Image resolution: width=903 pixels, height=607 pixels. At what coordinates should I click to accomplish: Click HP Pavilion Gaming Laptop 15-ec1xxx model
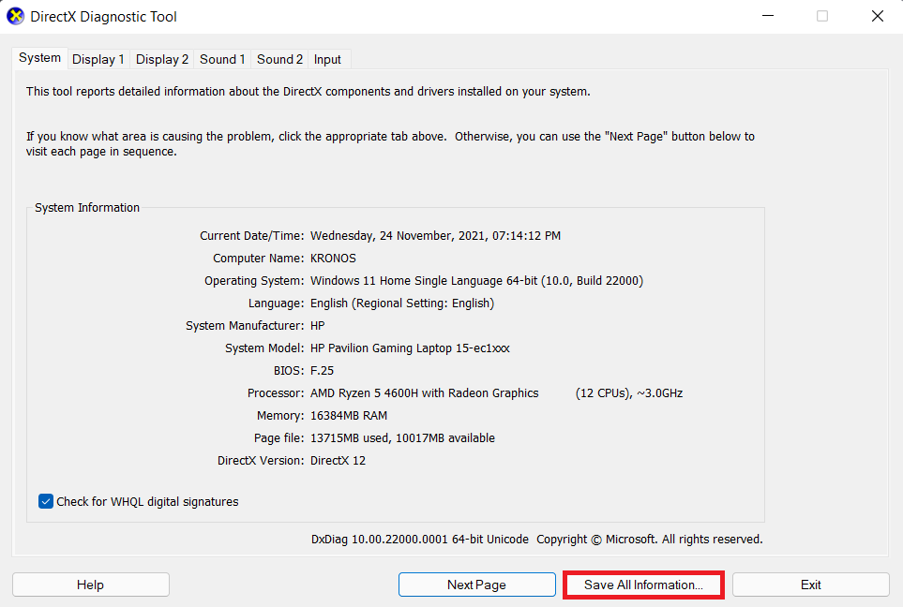coord(410,348)
